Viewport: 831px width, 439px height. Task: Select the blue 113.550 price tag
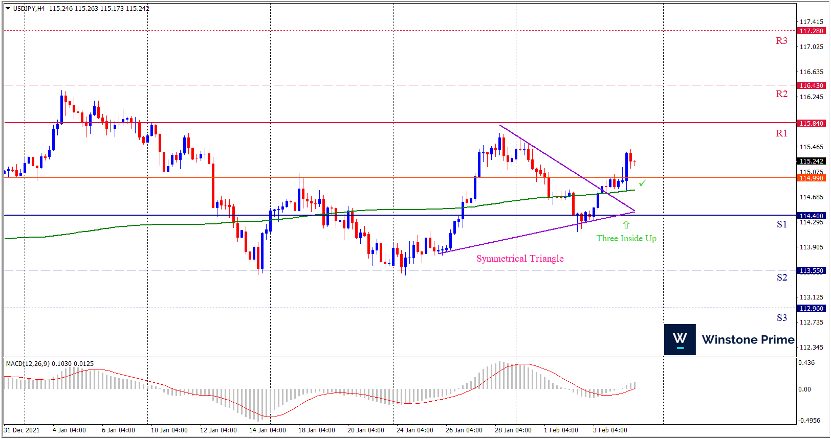(811, 271)
